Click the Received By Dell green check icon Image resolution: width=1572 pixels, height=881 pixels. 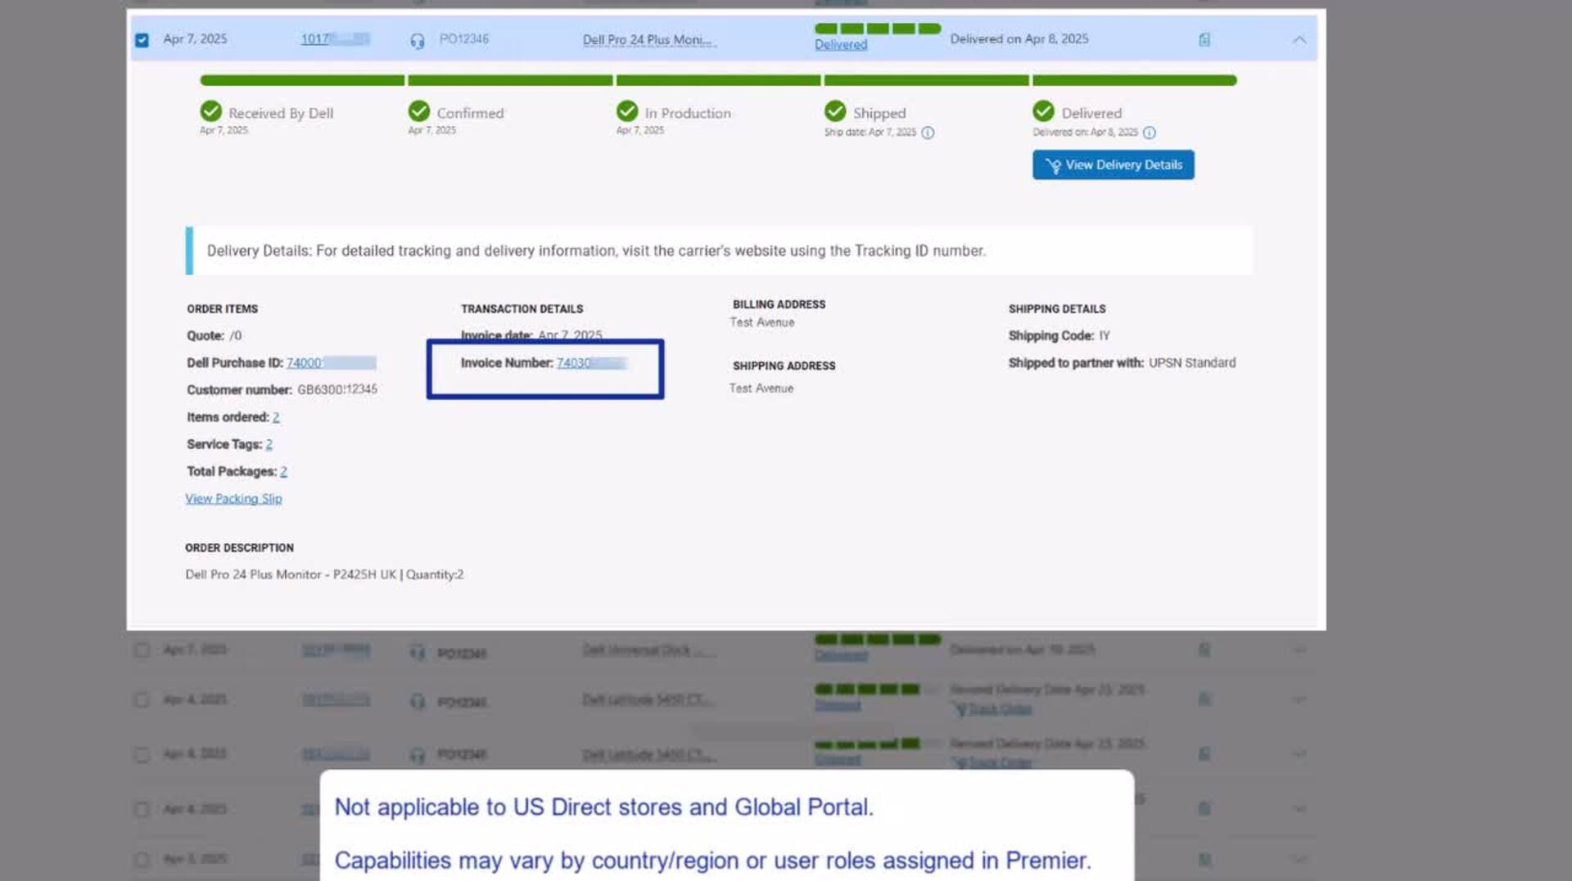pyautogui.click(x=211, y=110)
